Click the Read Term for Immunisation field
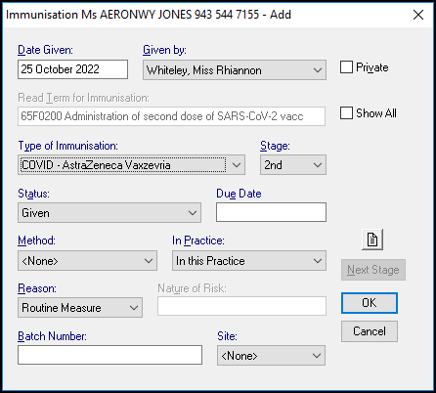 click(171, 116)
